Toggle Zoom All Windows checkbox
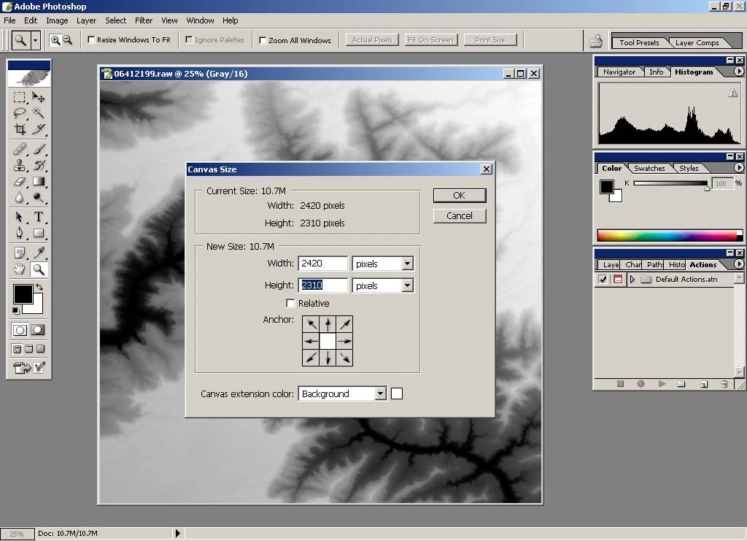 point(263,40)
